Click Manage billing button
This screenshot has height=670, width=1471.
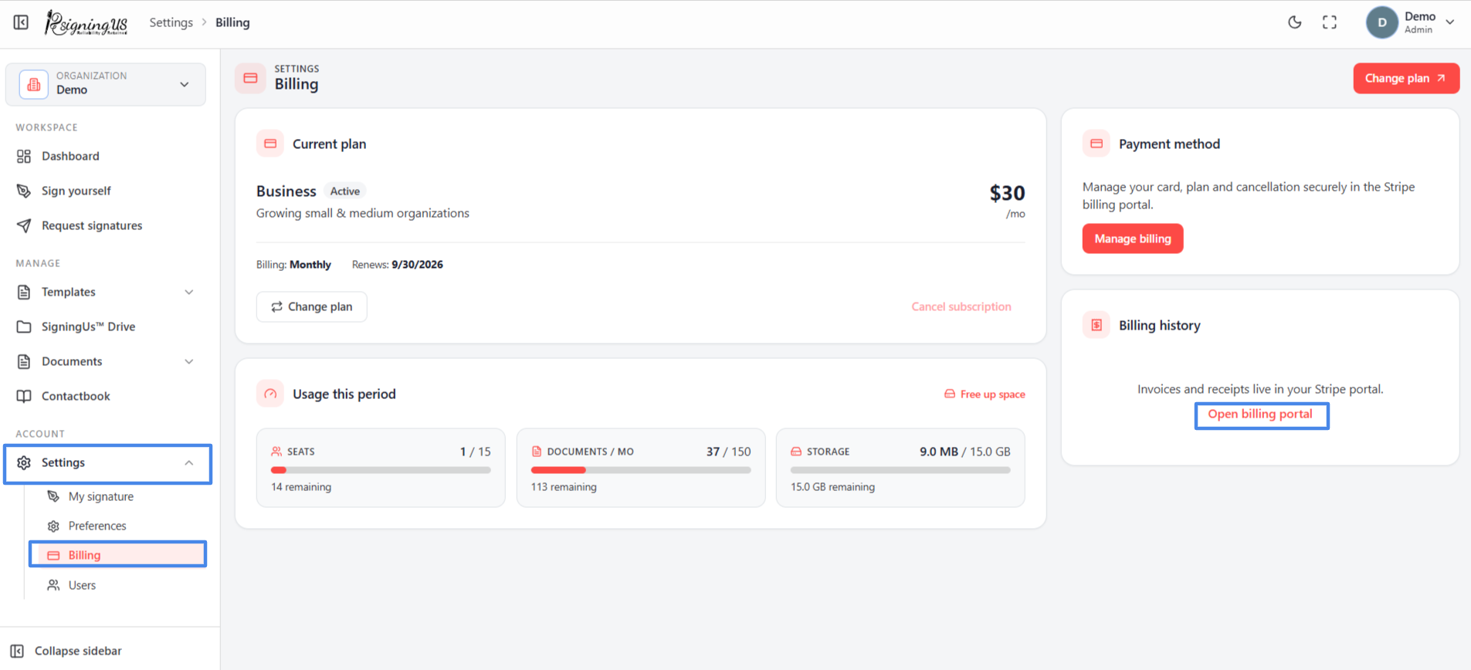pyautogui.click(x=1133, y=239)
